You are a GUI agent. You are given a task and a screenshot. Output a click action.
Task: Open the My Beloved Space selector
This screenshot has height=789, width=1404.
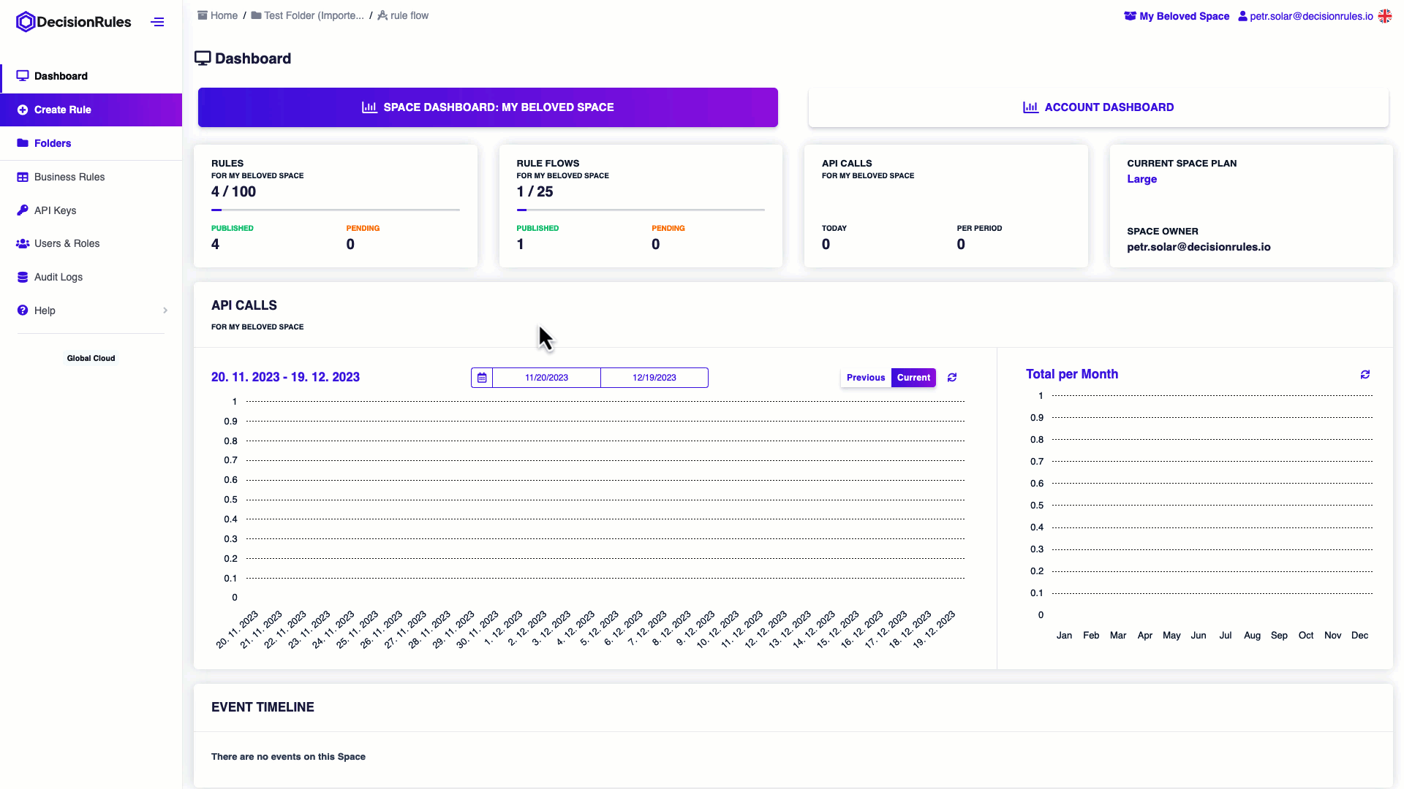pos(1177,16)
